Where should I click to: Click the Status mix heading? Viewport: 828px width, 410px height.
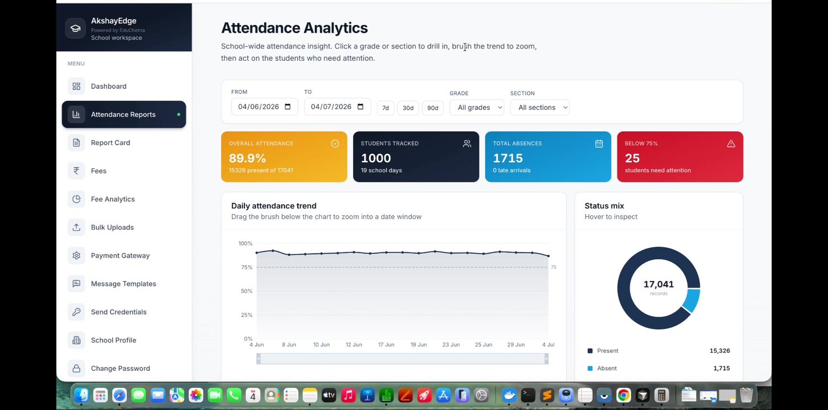point(604,206)
